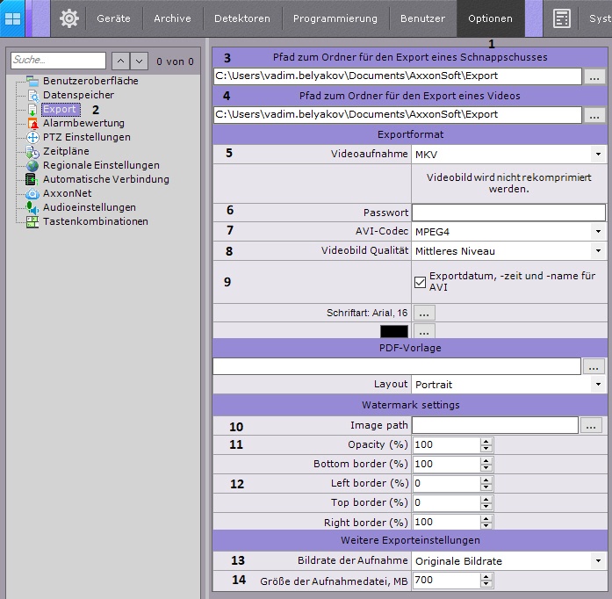Click browse button next to Schriftart Arial
Image resolution: width=612 pixels, height=599 pixels.
[x=424, y=313]
